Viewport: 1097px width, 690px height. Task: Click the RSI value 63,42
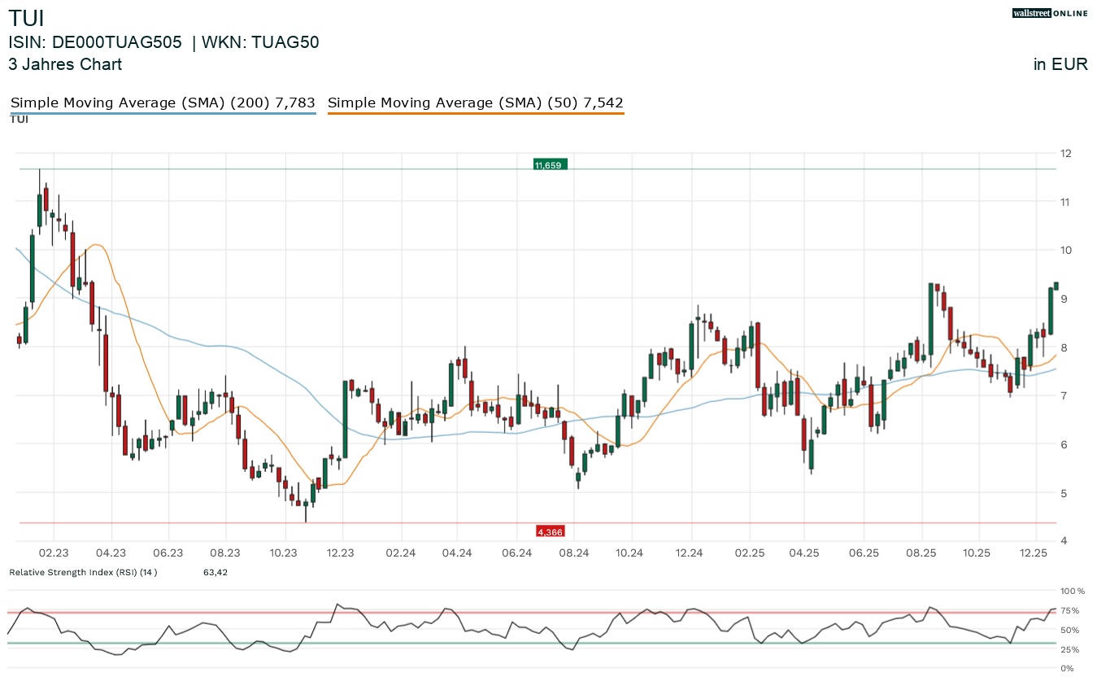[x=215, y=572]
